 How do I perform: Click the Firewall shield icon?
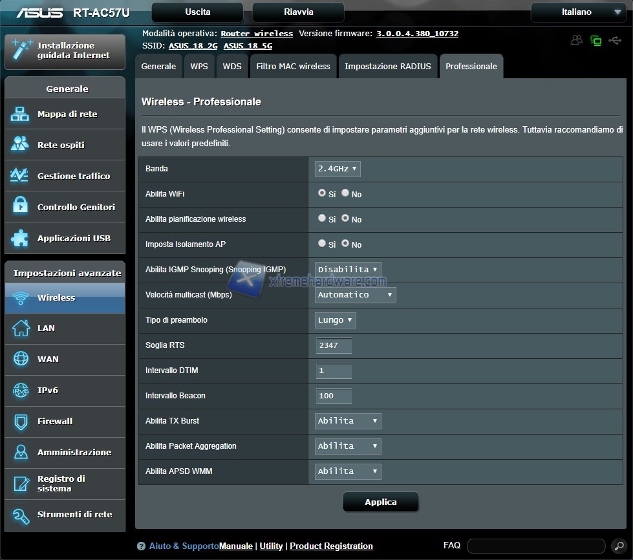(21, 422)
